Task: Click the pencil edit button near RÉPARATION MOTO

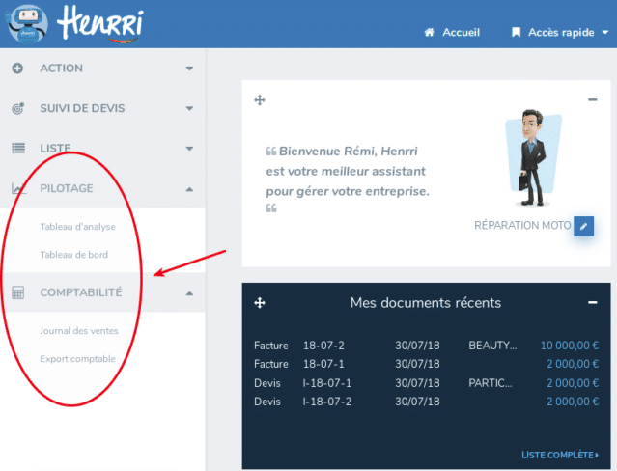Action: (583, 226)
